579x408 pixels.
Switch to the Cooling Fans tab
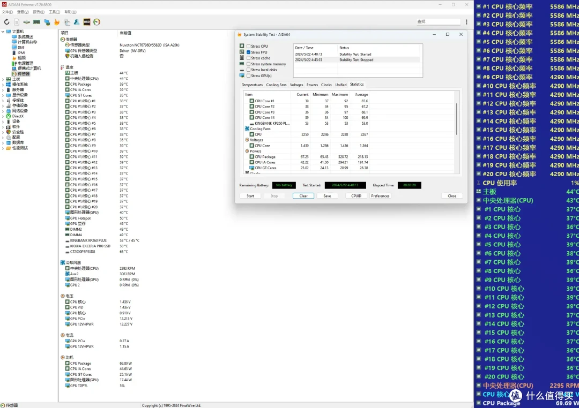(x=276, y=85)
